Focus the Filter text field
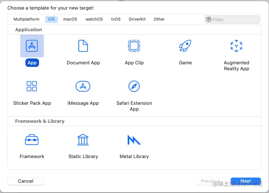 click(x=232, y=19)
